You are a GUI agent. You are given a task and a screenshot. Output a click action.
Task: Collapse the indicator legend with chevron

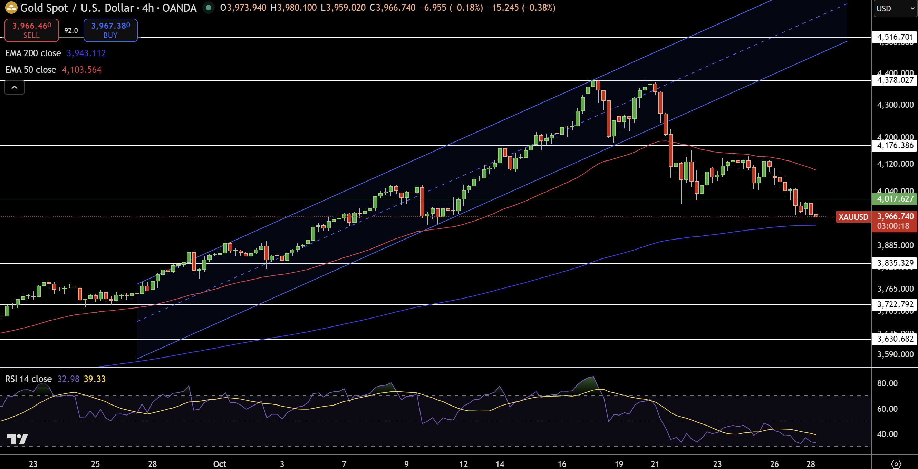[x=14, y=87]
